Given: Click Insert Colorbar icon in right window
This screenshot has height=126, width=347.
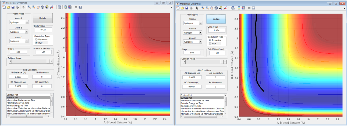Looking at the screenshot, I should tap(239, 8).
